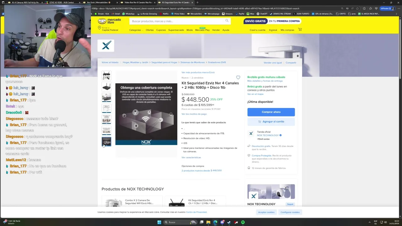The width and height of the screenshot is (402, 226).
Task: Click Compra Protegida link
Action: click(261, 155)
